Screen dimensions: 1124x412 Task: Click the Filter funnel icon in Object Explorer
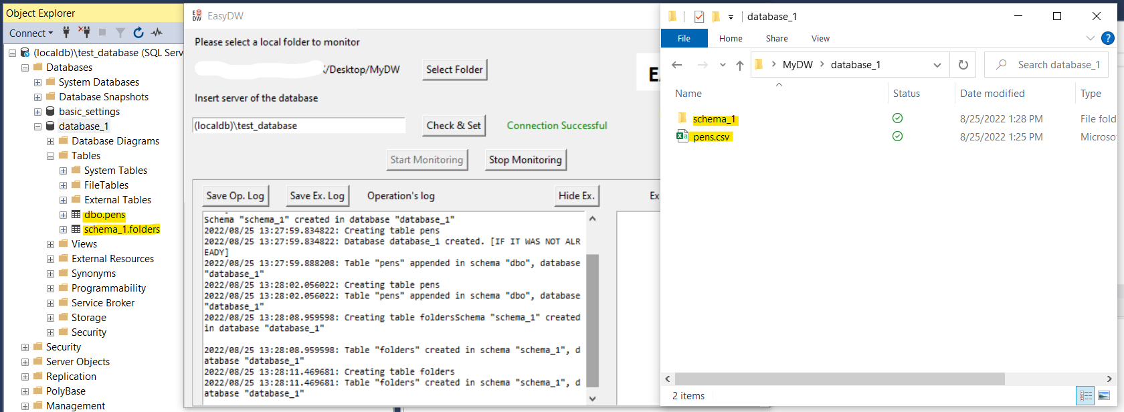[x=120, y=32]
